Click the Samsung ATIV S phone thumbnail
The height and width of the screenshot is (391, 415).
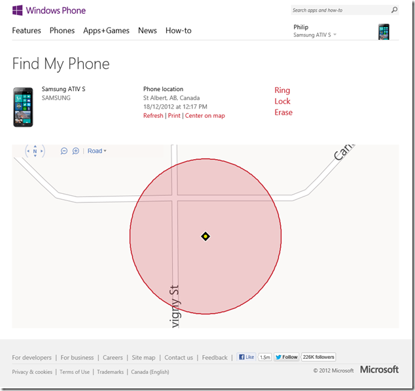pos(23,107)
